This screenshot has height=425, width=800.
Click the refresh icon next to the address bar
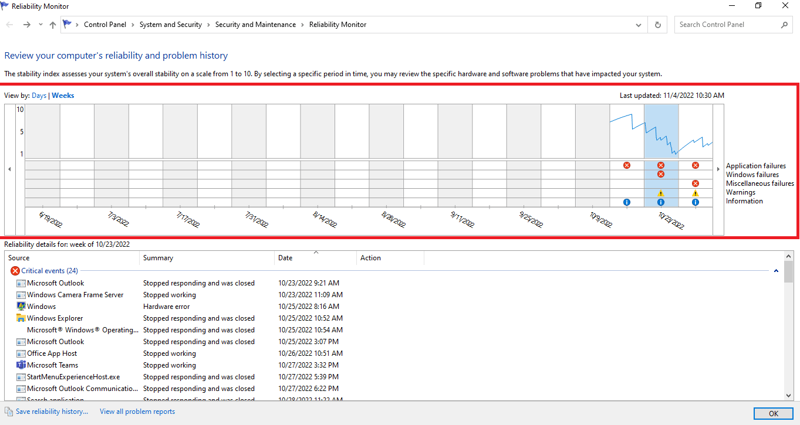click(657, 24)
